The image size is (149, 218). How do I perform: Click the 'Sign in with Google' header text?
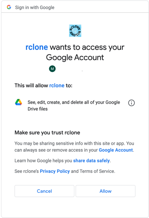(35, 7)
